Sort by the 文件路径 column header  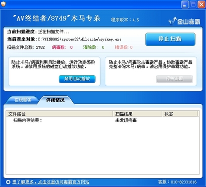(59, 114)
